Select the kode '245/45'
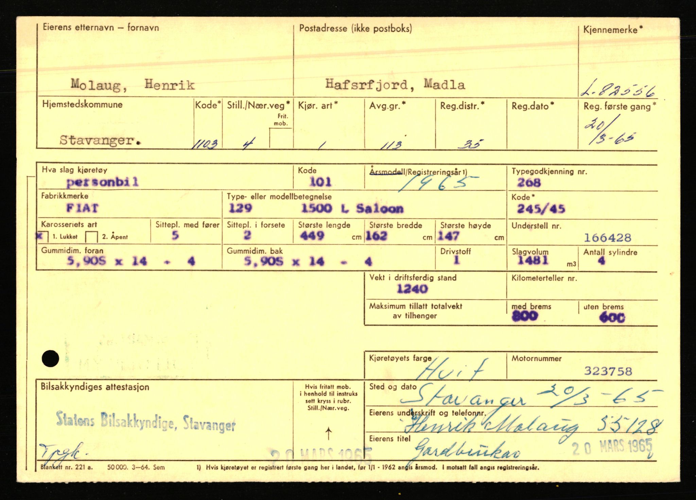696x500 pixels. pos(541,208)
